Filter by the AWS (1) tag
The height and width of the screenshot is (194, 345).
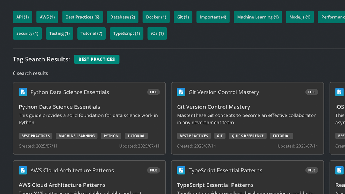point(47,17)
